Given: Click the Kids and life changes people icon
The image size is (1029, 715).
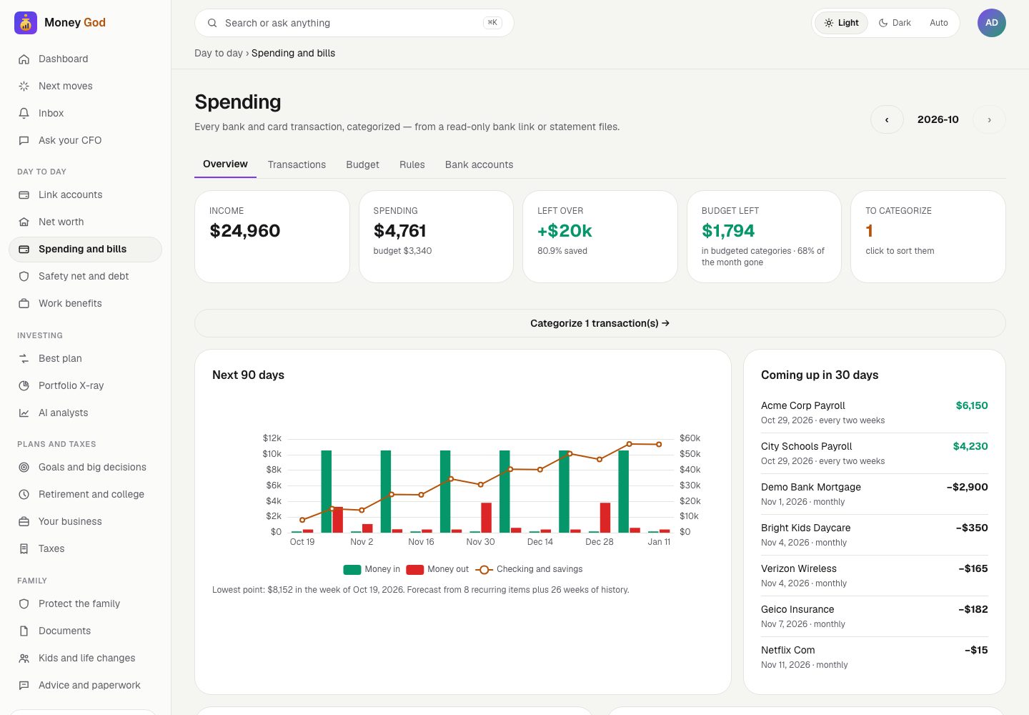Looking at the screenshot, I should pyautogui.click(x=24, y=658).
